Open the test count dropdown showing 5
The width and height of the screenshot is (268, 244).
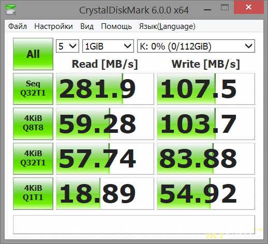67,46
